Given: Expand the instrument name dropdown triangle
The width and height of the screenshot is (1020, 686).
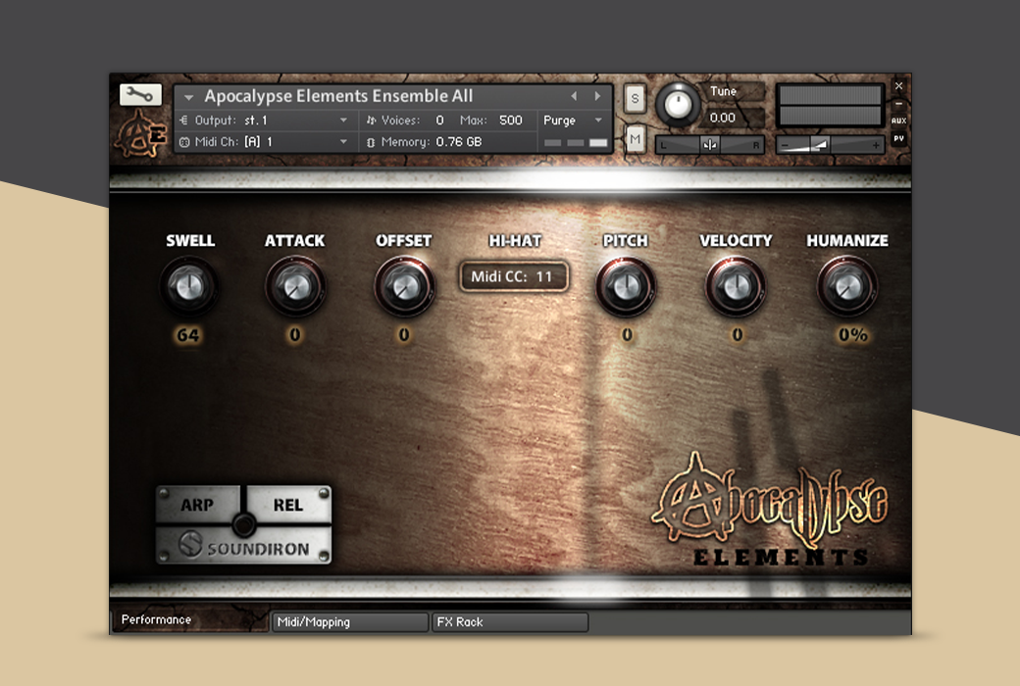Looking at the screenshot, I should click(x=188, y=98).
